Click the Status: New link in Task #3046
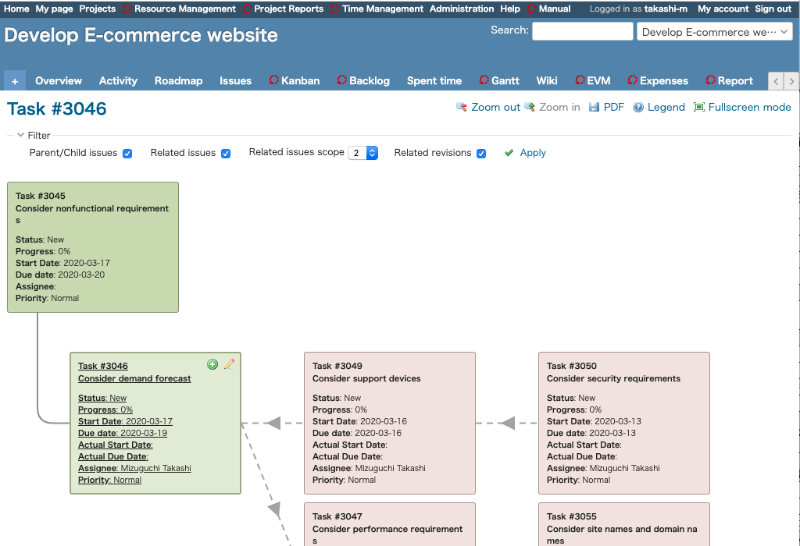This screenshot has height=546, width=800. coord(102,399)
